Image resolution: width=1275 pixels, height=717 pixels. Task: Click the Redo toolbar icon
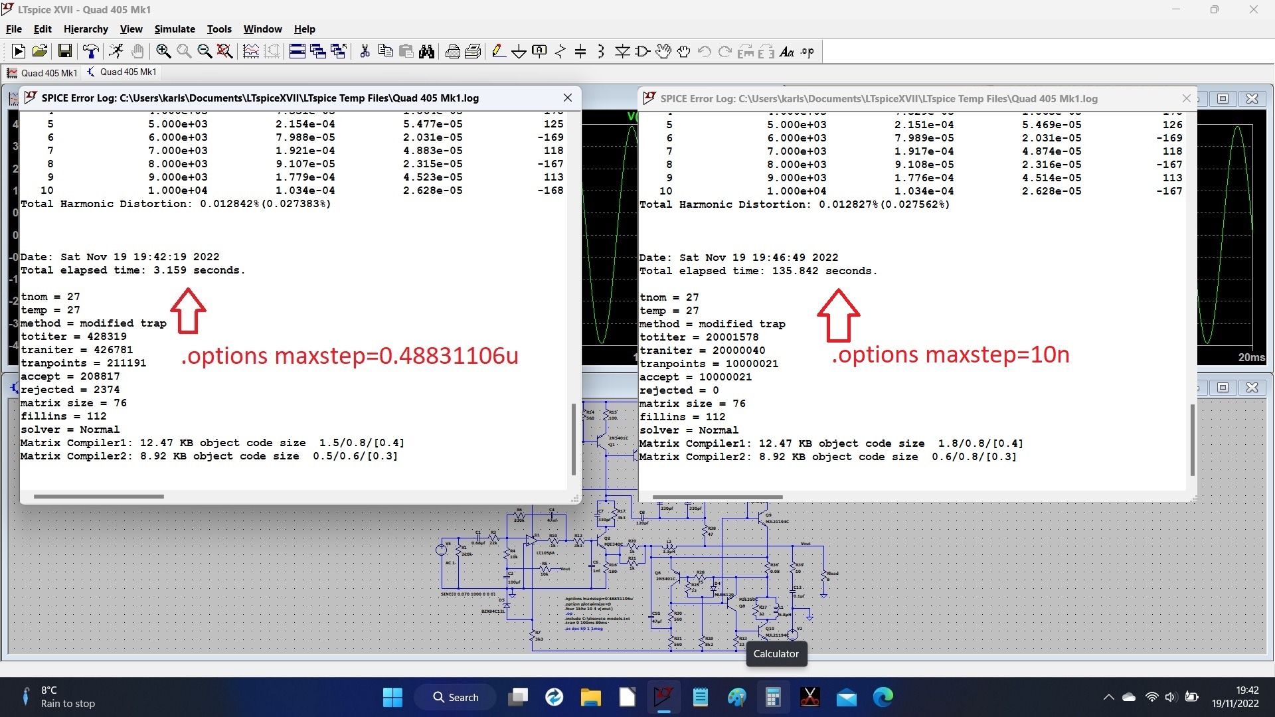pos(725,51)
